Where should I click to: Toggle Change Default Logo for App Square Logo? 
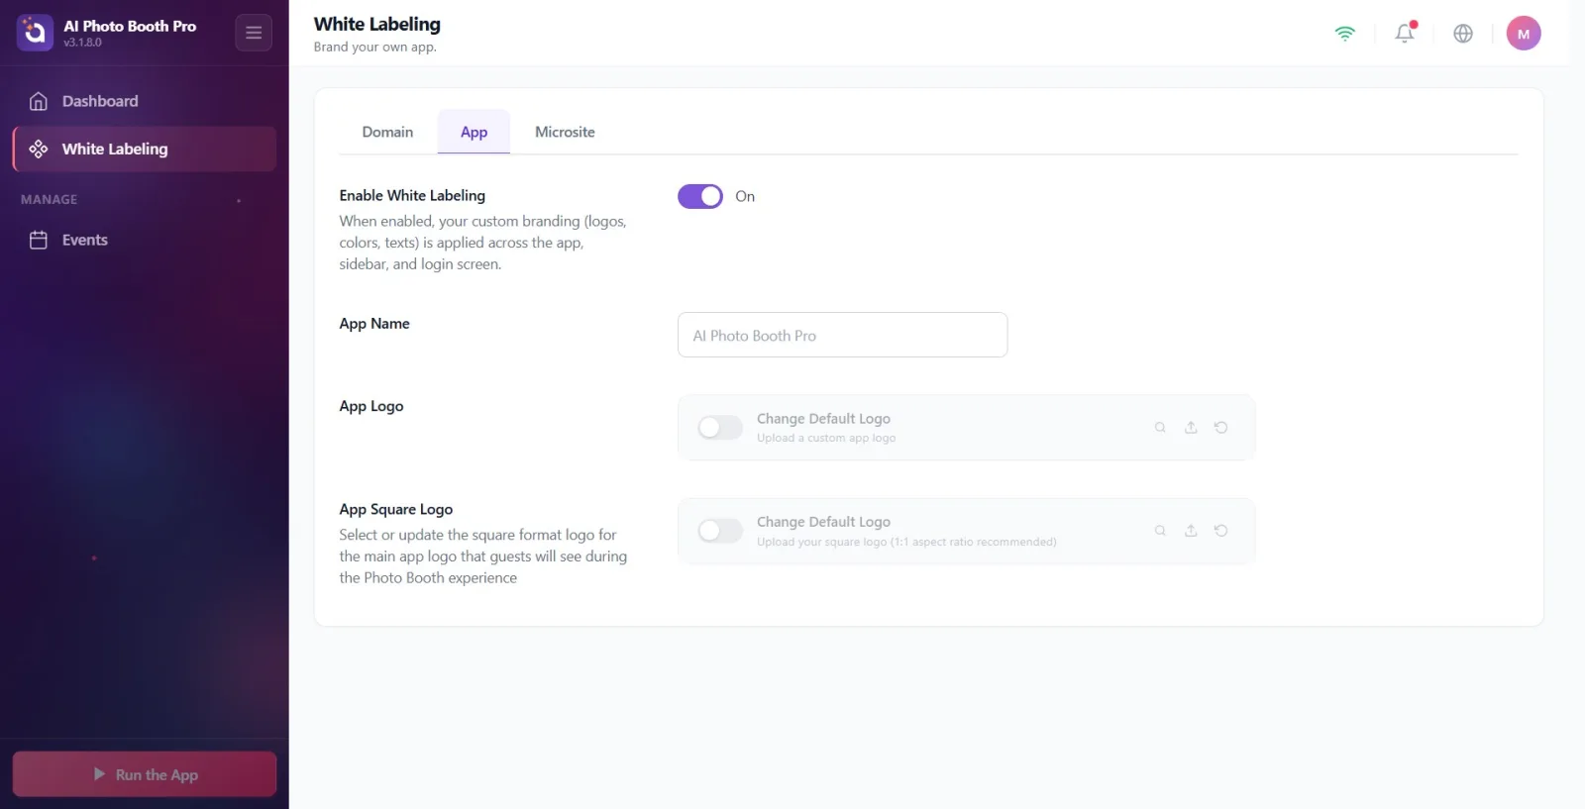coord(720,531)
